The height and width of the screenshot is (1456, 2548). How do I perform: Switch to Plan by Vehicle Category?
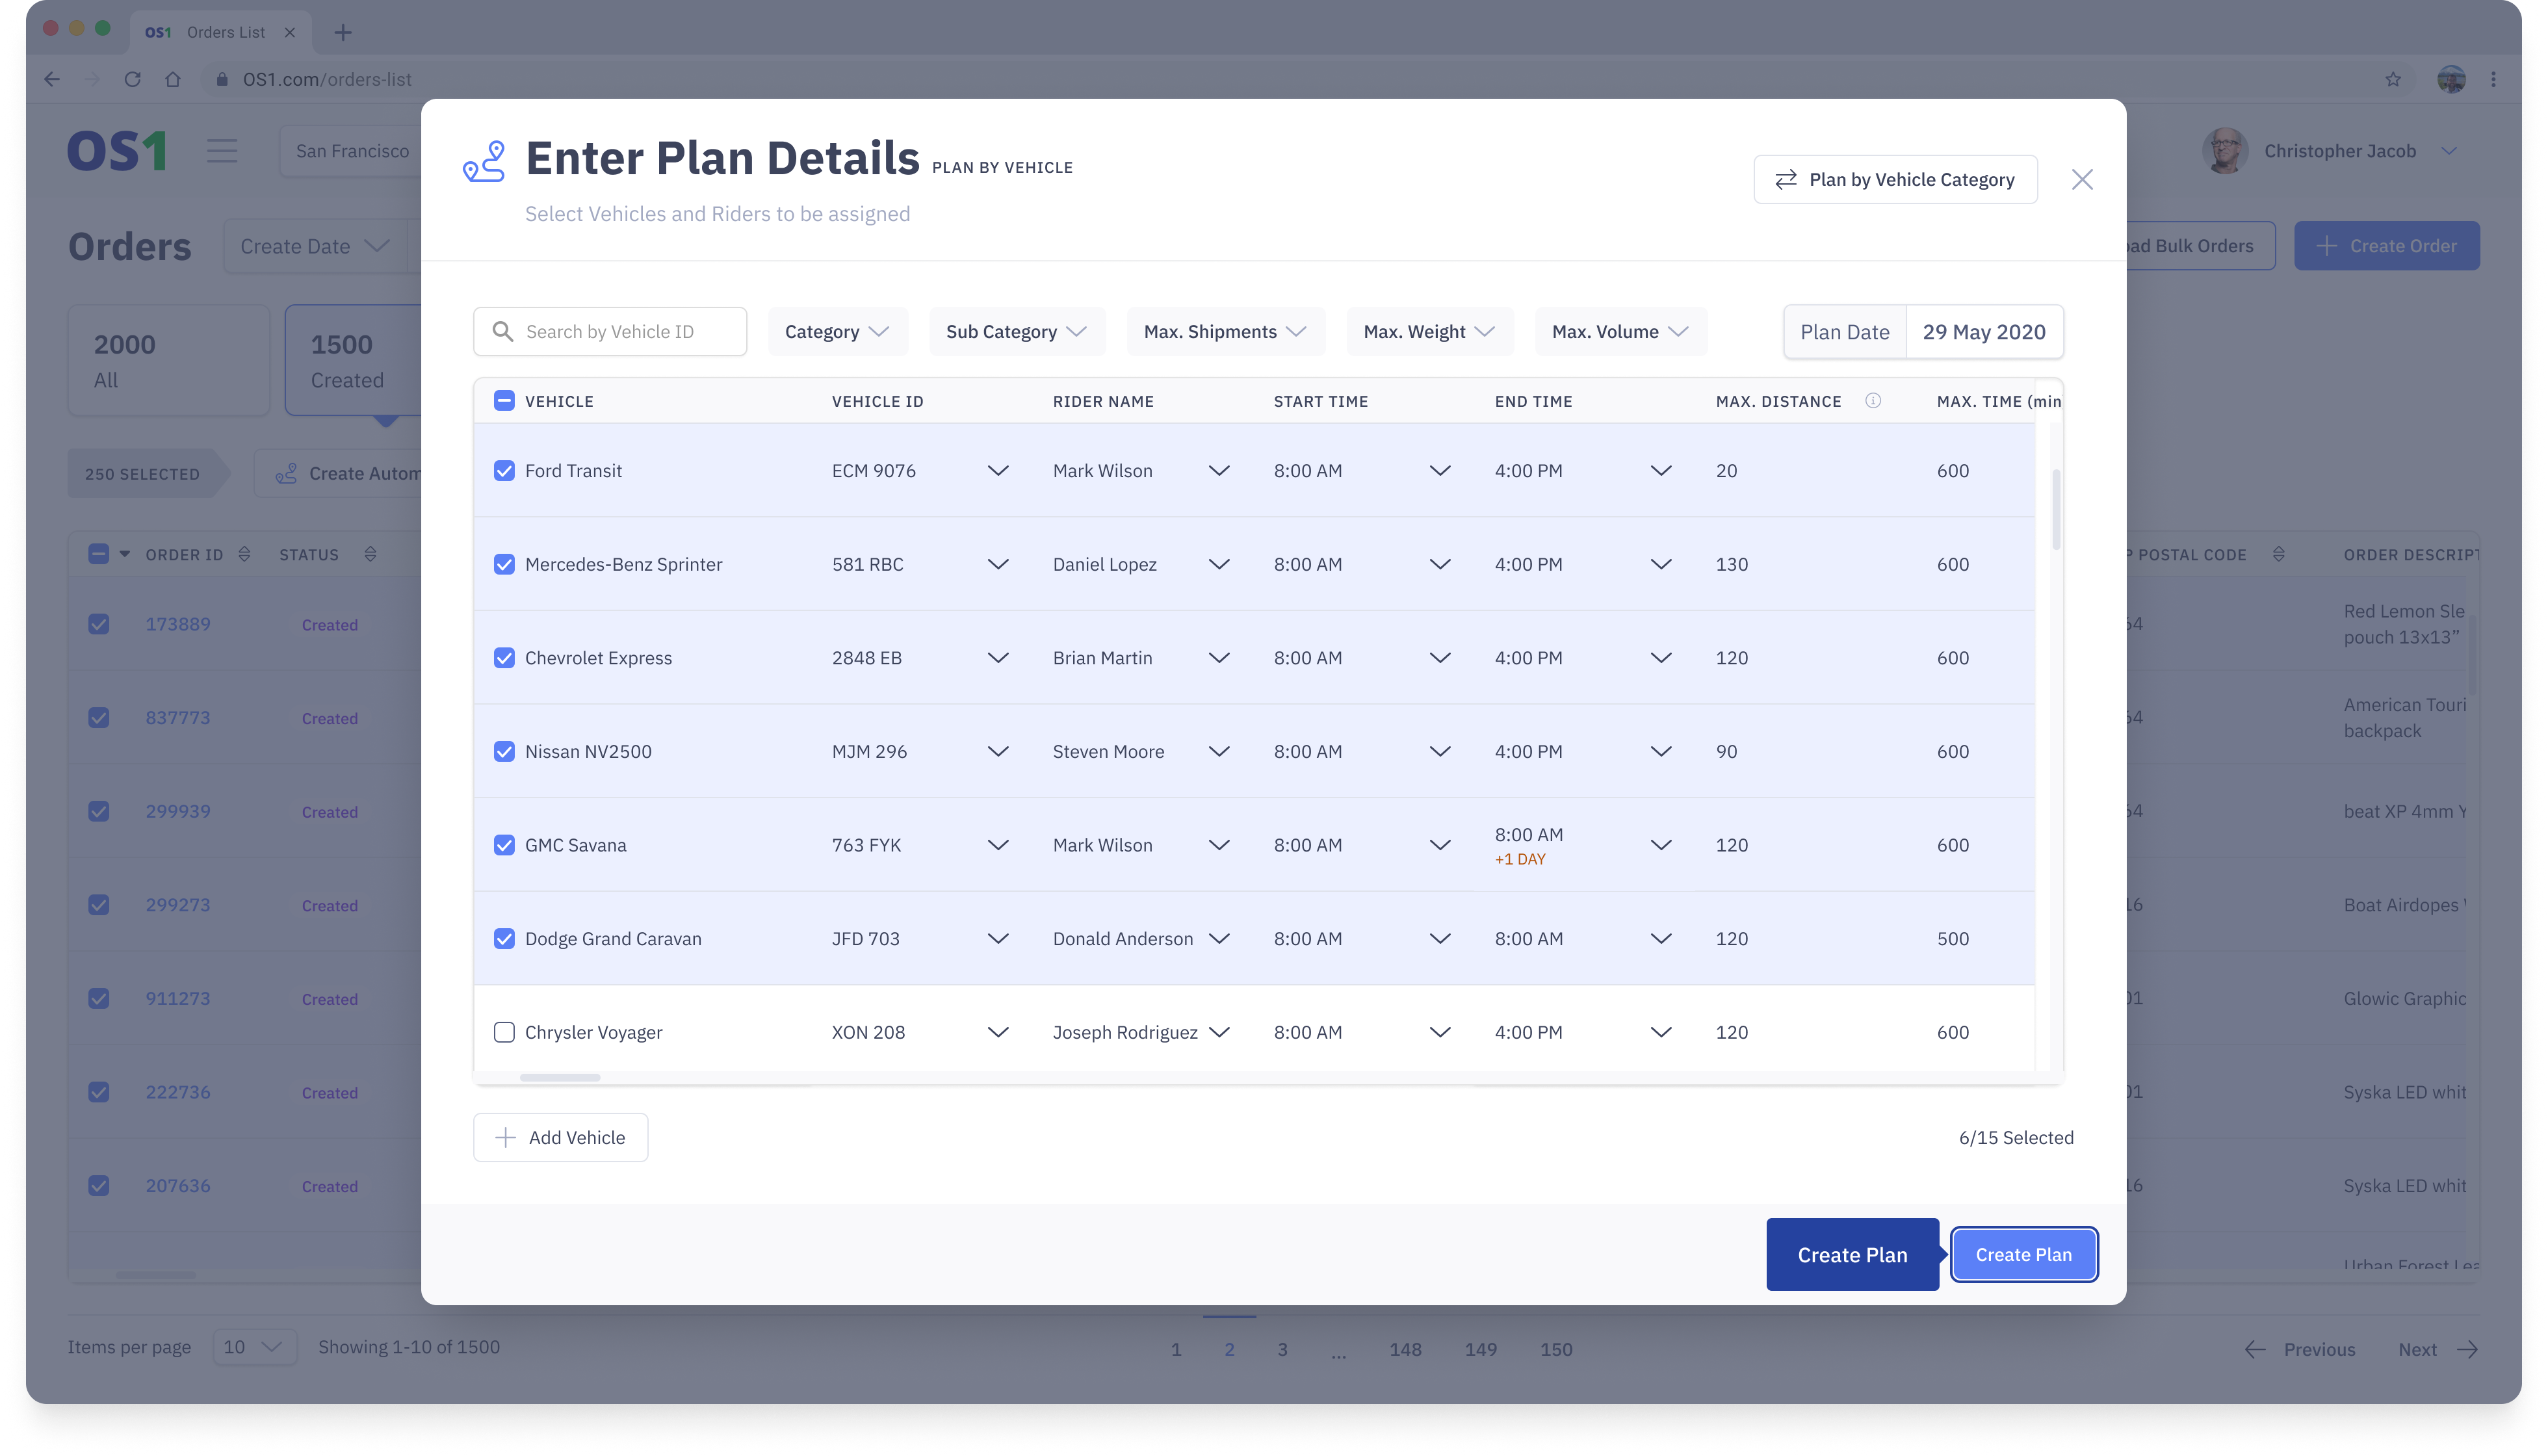click(1895, 180)
